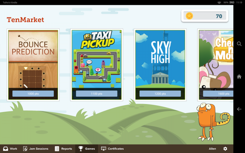Buy Bounce Prediction for 1000 pts
This screenshot has width=245, height=153.
click(33, 94)
